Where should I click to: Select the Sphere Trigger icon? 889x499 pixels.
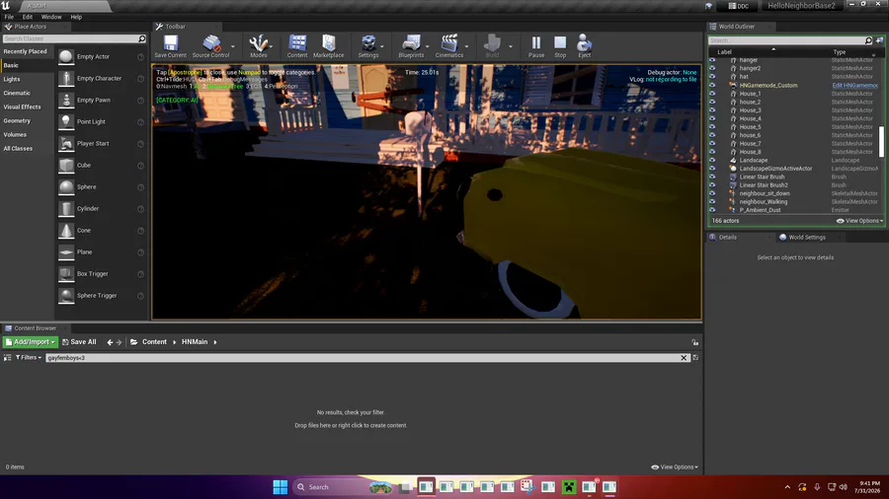[66, 295]
